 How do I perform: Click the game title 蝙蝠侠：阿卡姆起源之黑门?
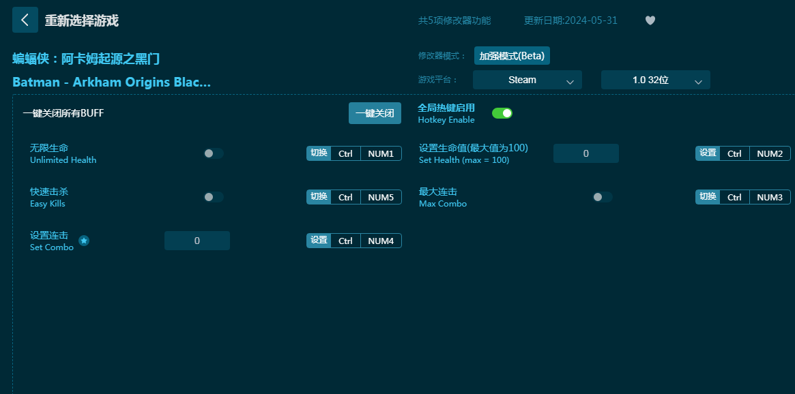pos(86,59)
